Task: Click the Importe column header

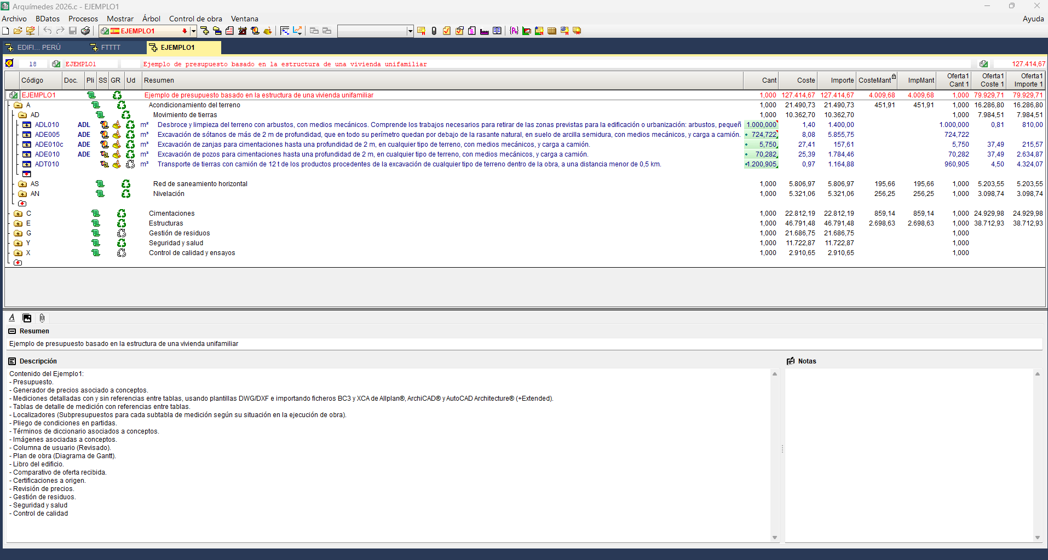Action: tap(842, 80)
